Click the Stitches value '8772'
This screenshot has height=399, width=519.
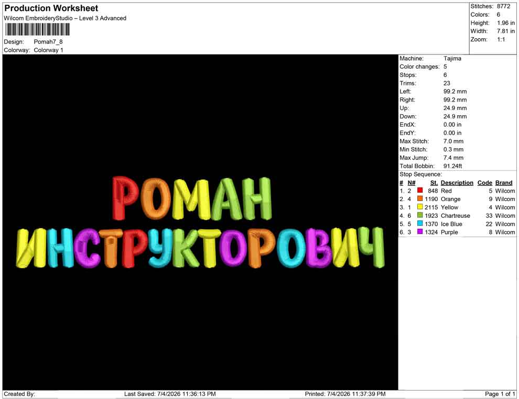[x=503, y=6]
